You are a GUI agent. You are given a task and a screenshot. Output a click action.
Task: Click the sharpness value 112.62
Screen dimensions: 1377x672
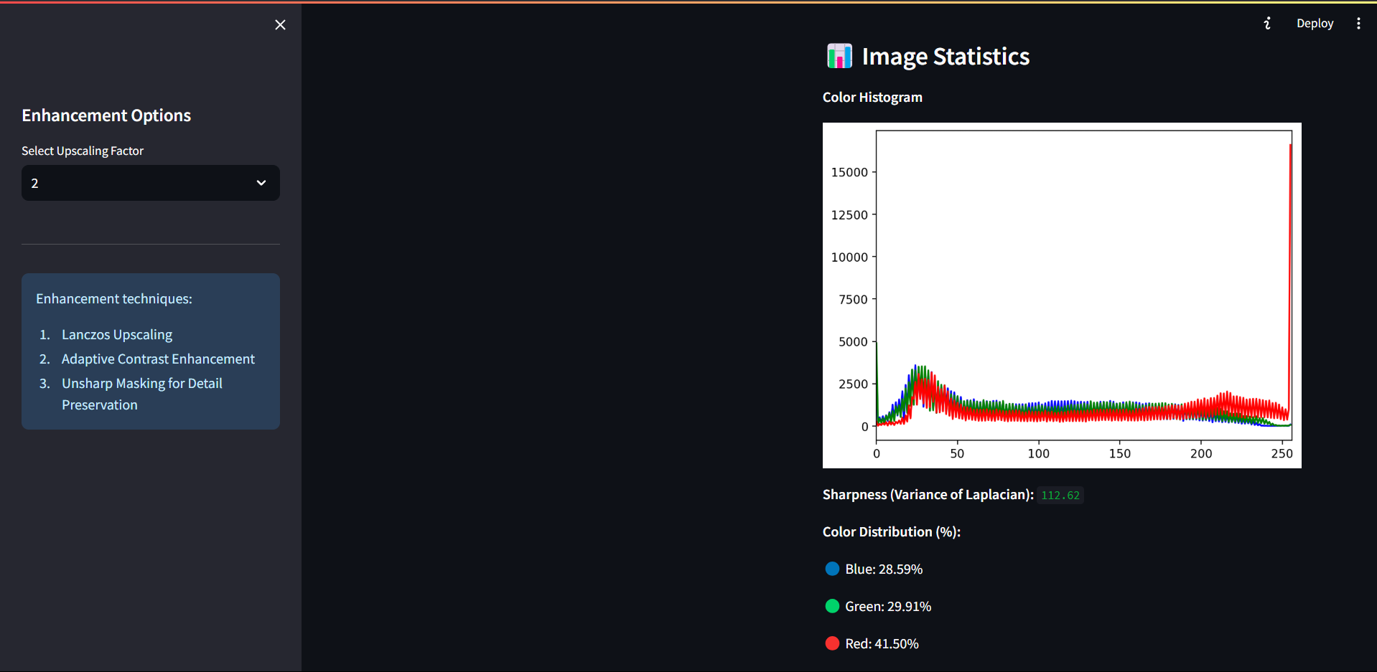[1060, 495]
